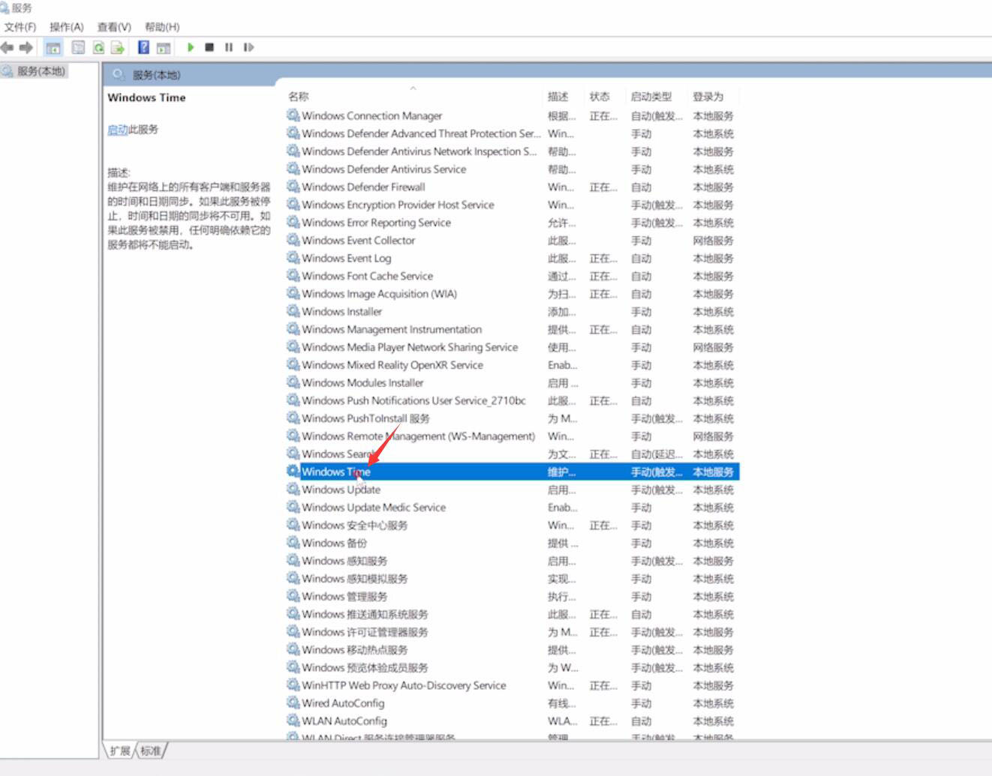Select WinHTTP Web Proxy Auto-Discovery Service
This screenshot has height=776, width=992.
point(513,685)
